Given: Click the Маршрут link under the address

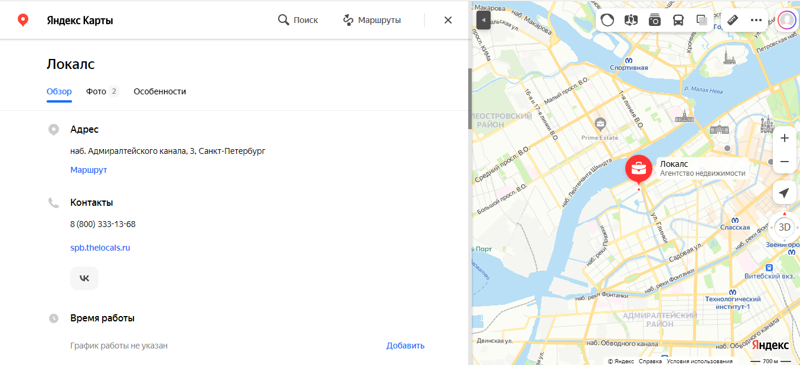Looking at the screenshot, I should (x=89, y=170).
